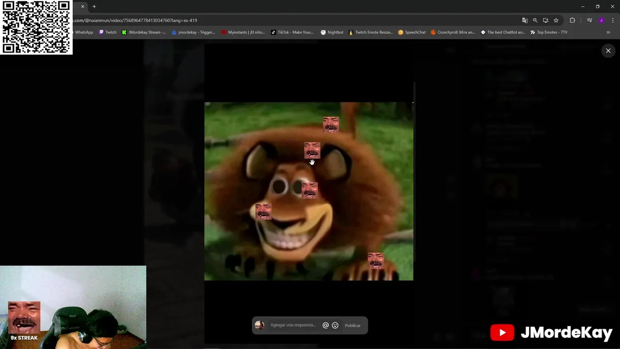The image size is (620, 349).
Task: Open the emoji picker in reply box
Action: [335, 325]
